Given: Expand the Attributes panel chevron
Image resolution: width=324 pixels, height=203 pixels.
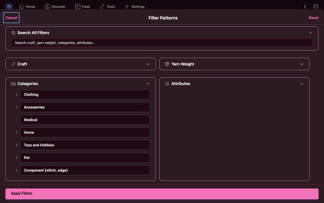Looking at the screenshot, I should click(301, 84).
